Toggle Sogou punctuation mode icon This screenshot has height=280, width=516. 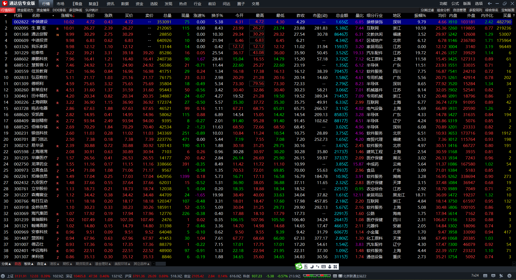click(x=317, y=267)
